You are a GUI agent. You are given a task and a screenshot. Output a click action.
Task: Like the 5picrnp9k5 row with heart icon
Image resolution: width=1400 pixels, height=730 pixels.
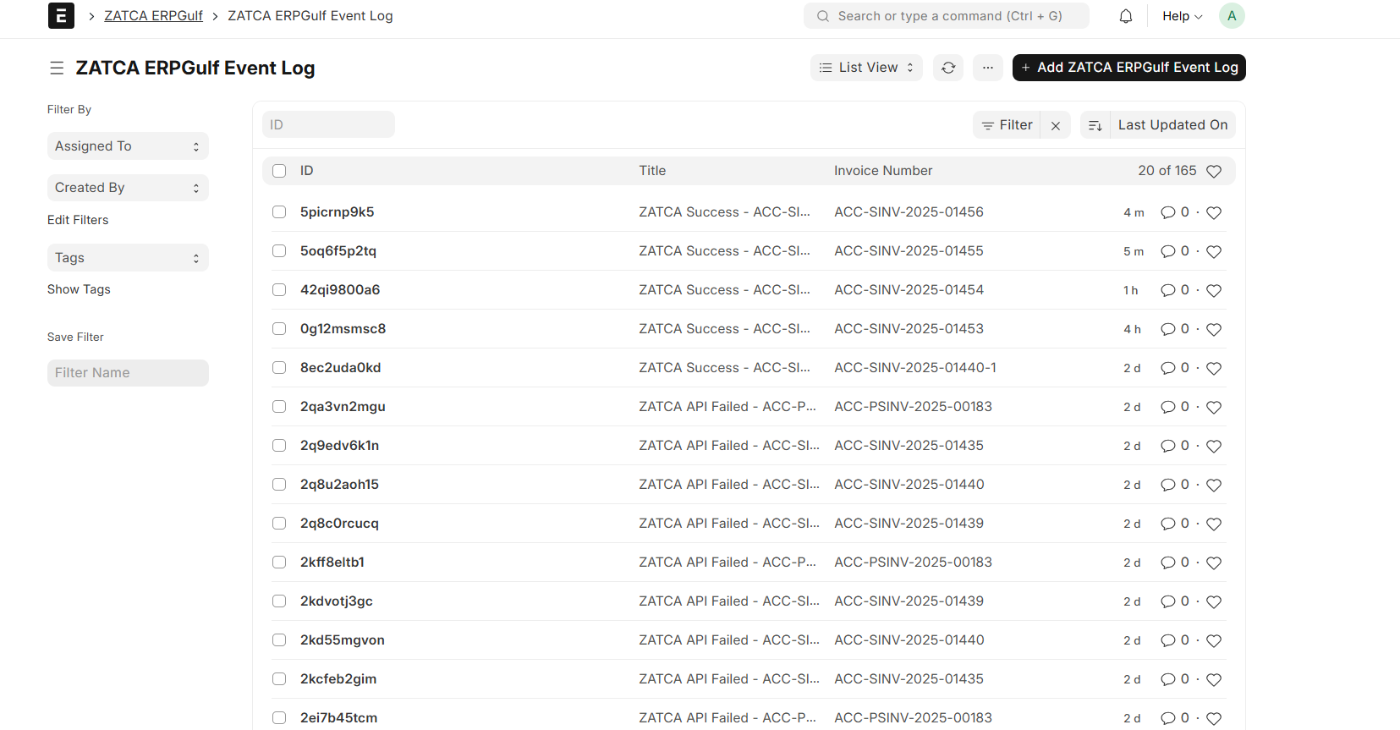point(1214,213)
